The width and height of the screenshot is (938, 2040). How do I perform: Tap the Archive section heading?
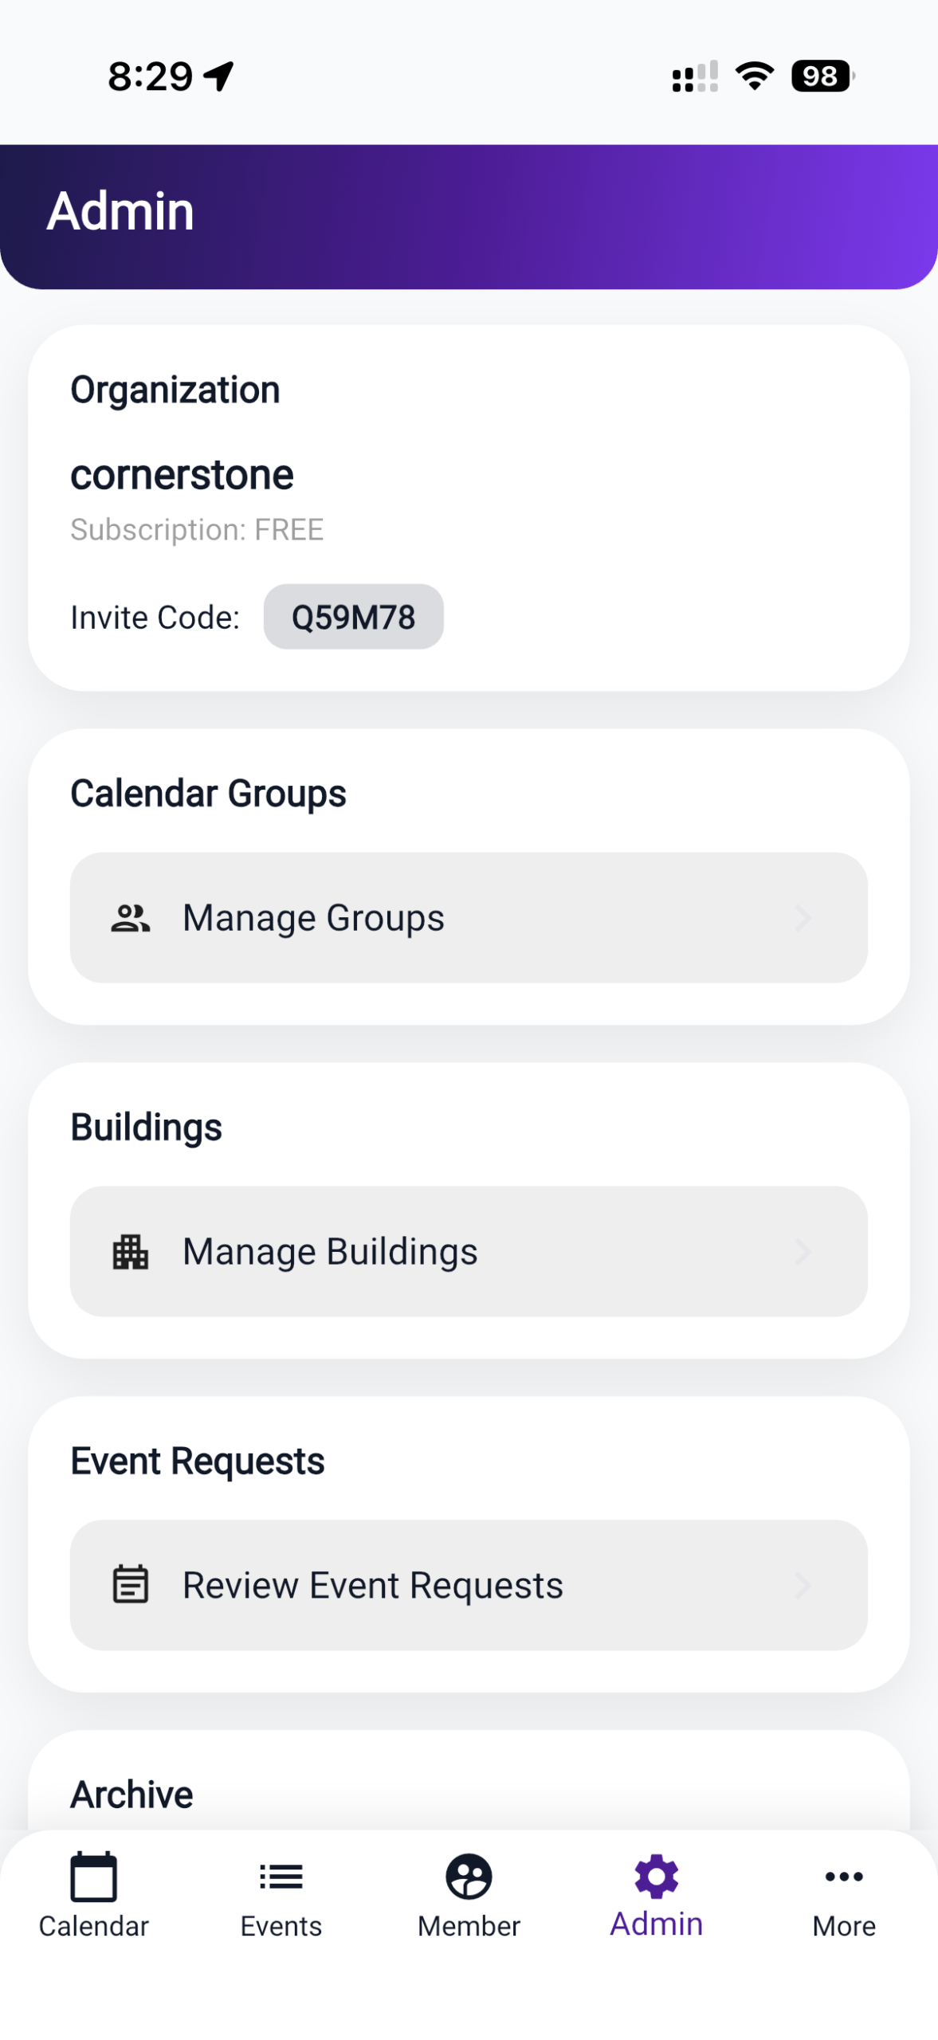(131, 1795)
